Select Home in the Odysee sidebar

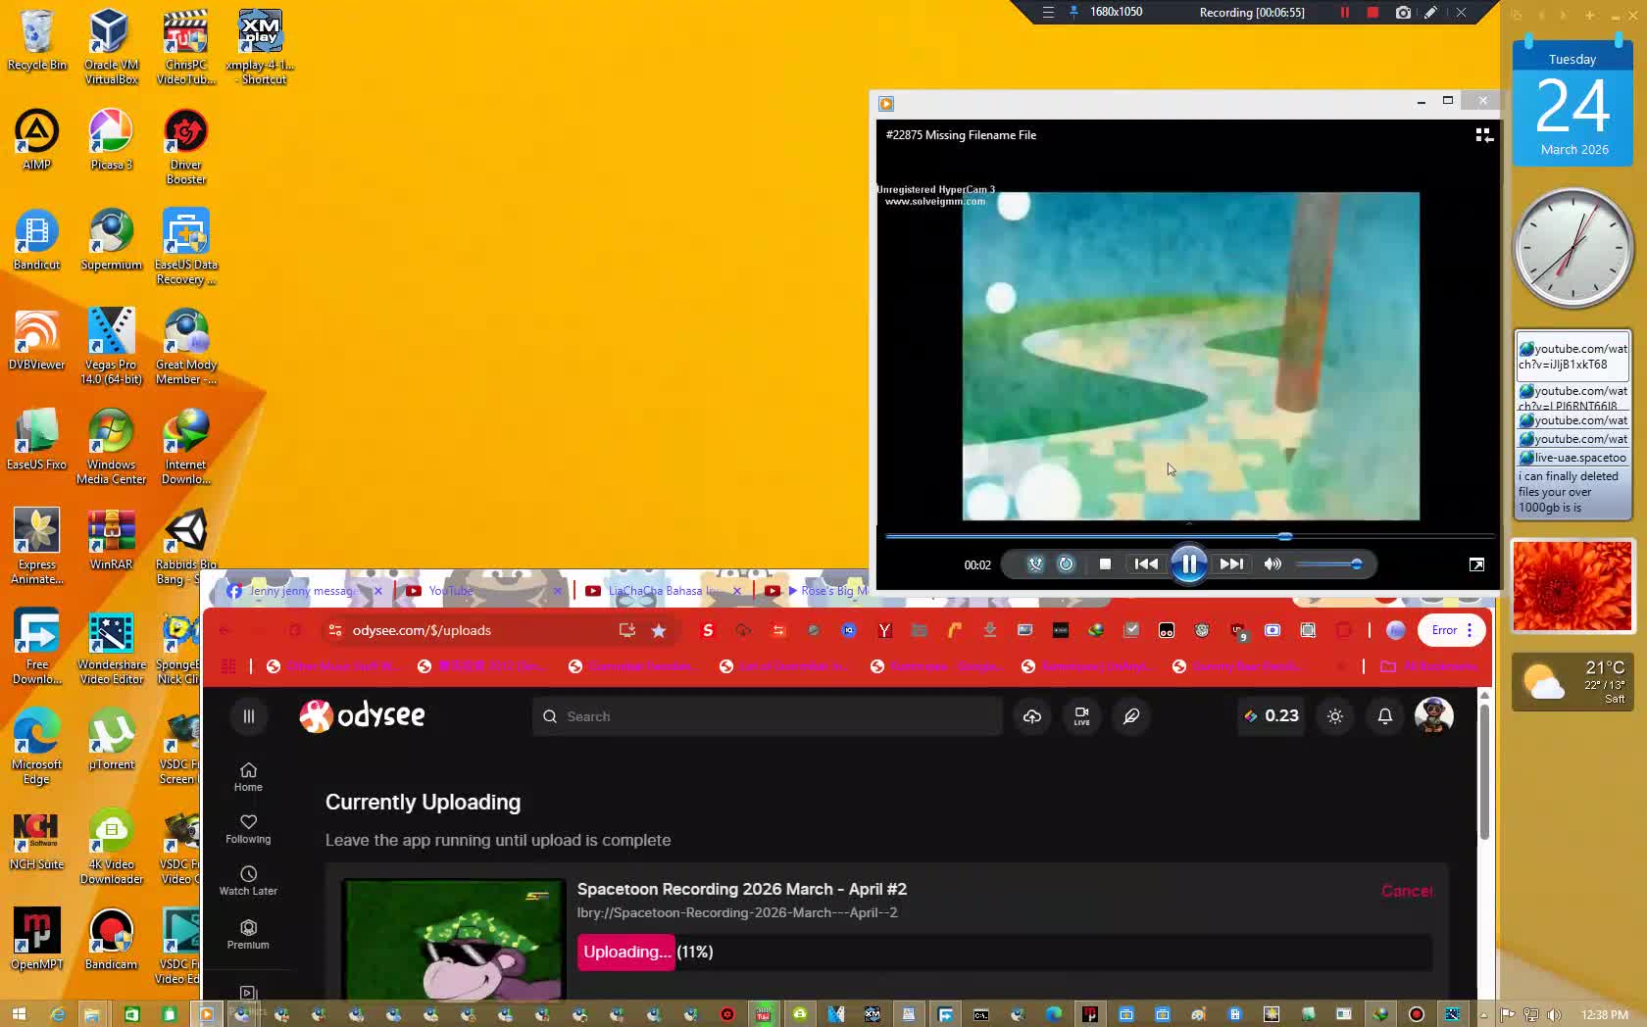tap(248, 776)
